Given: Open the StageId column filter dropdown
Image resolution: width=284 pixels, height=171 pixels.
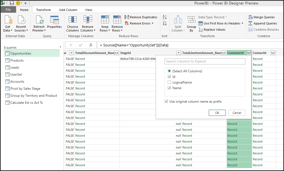Looking at the screenshot, I should [x=178, y=53].
